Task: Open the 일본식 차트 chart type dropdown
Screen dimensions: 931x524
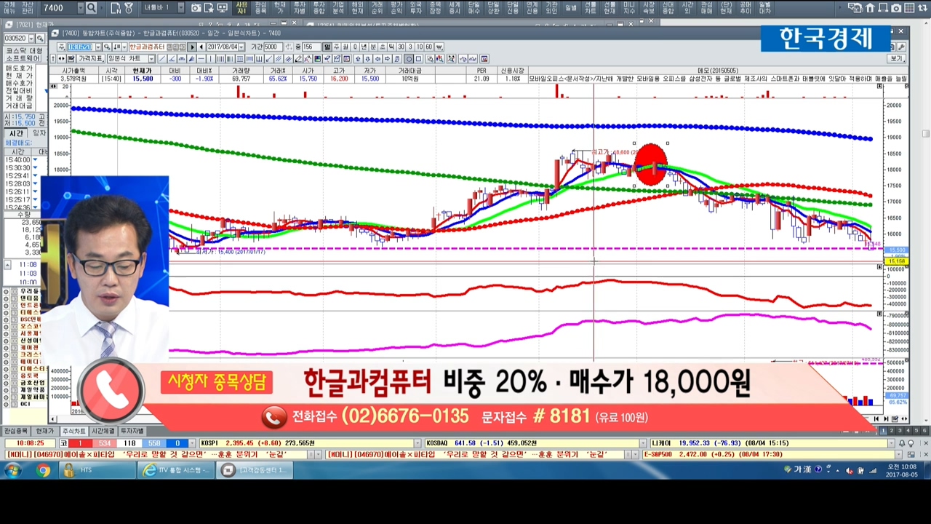Action: click(x=151, y=58)
